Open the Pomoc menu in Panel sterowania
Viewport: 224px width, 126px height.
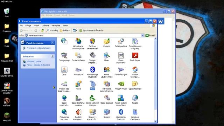click(65, 26)
